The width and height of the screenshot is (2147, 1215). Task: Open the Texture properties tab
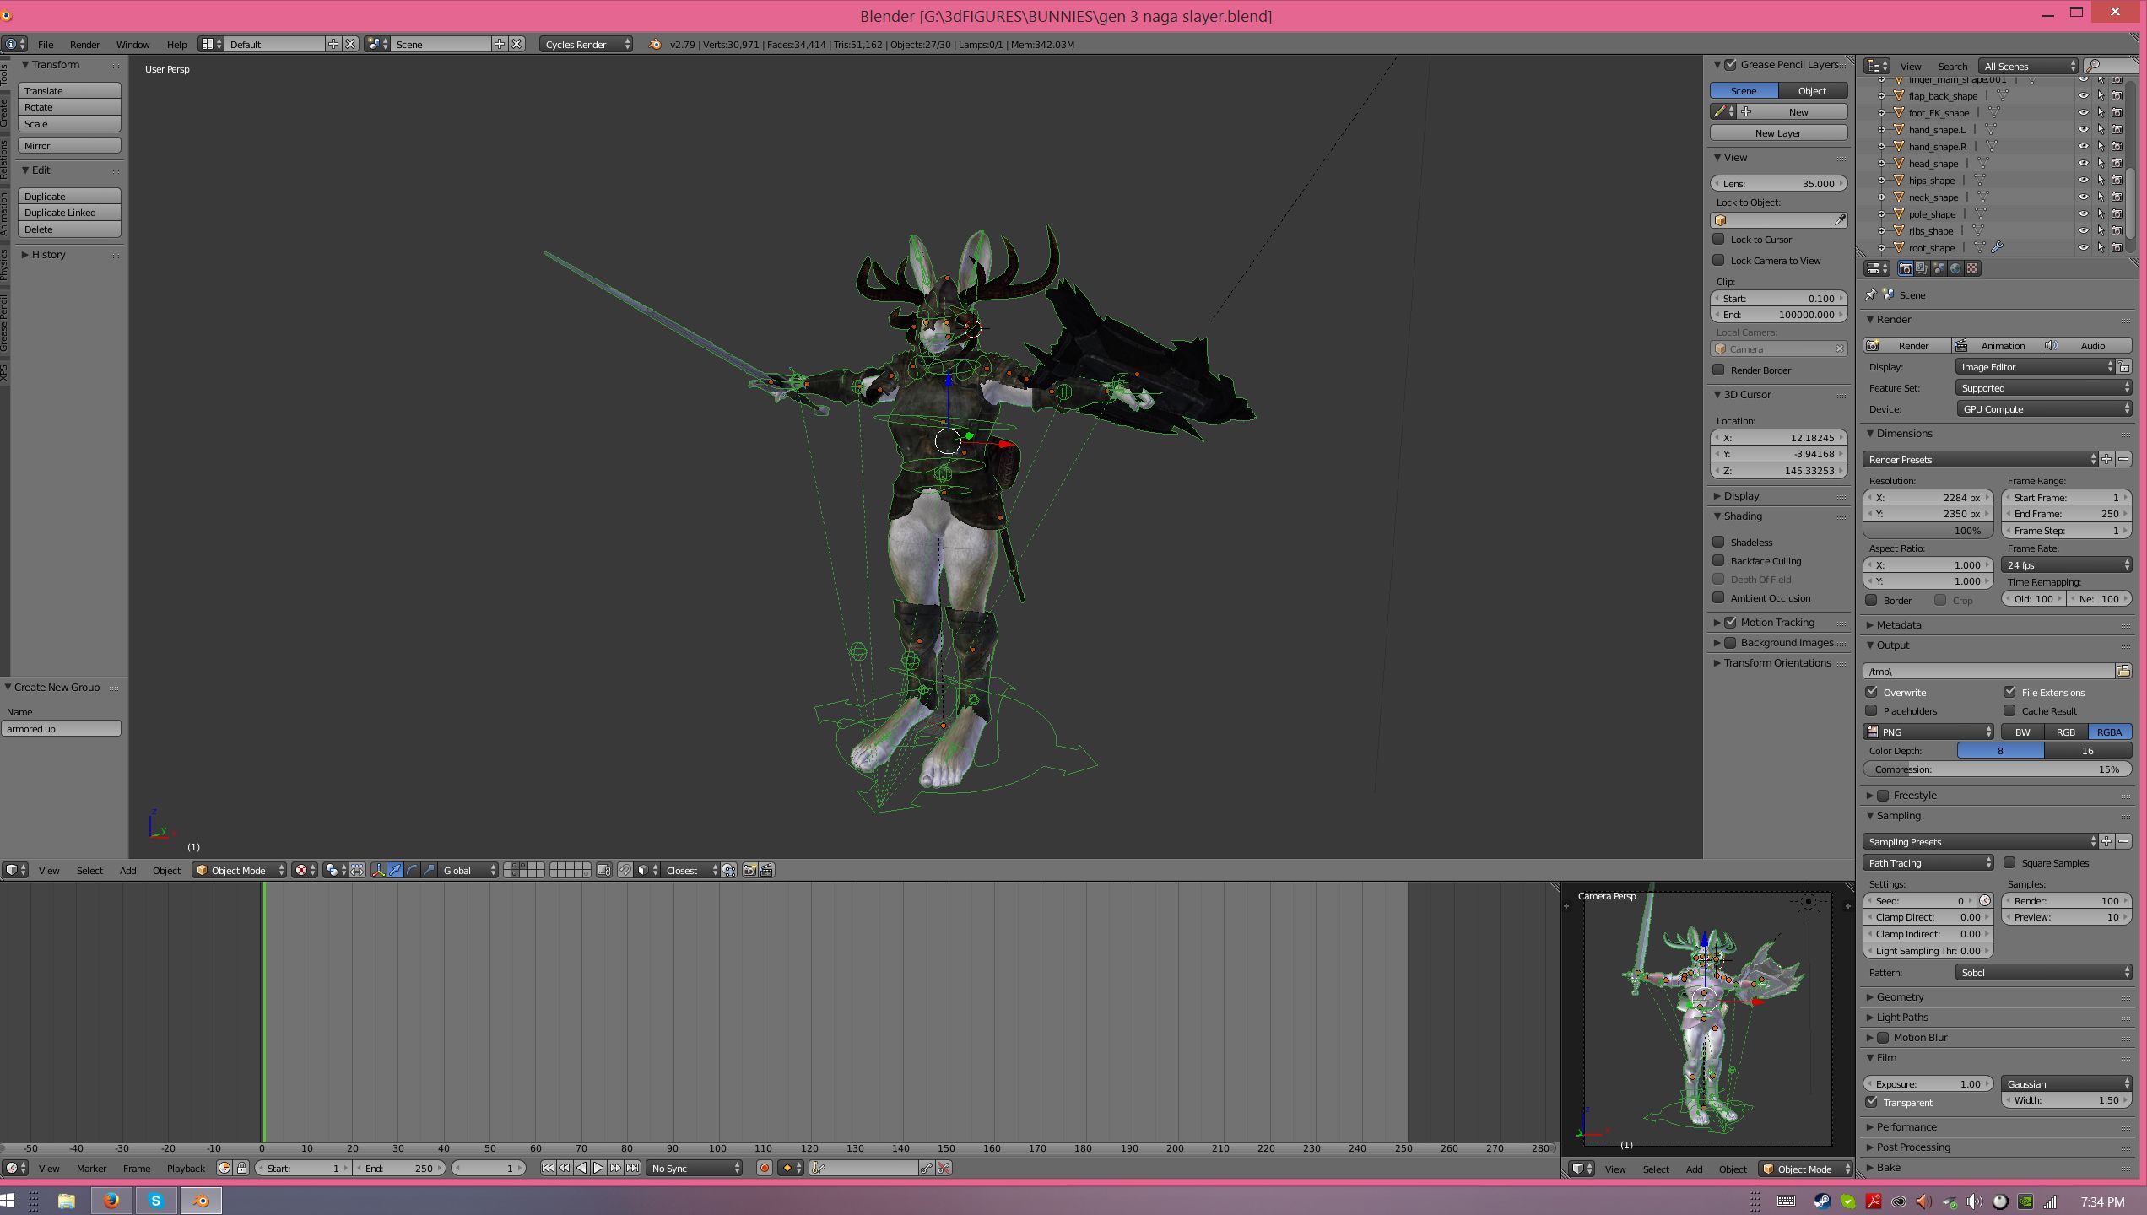click(x=1971, y=268)
